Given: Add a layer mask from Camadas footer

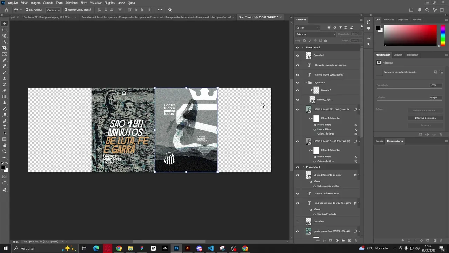Looking at the screenshot, I should 330,240.
